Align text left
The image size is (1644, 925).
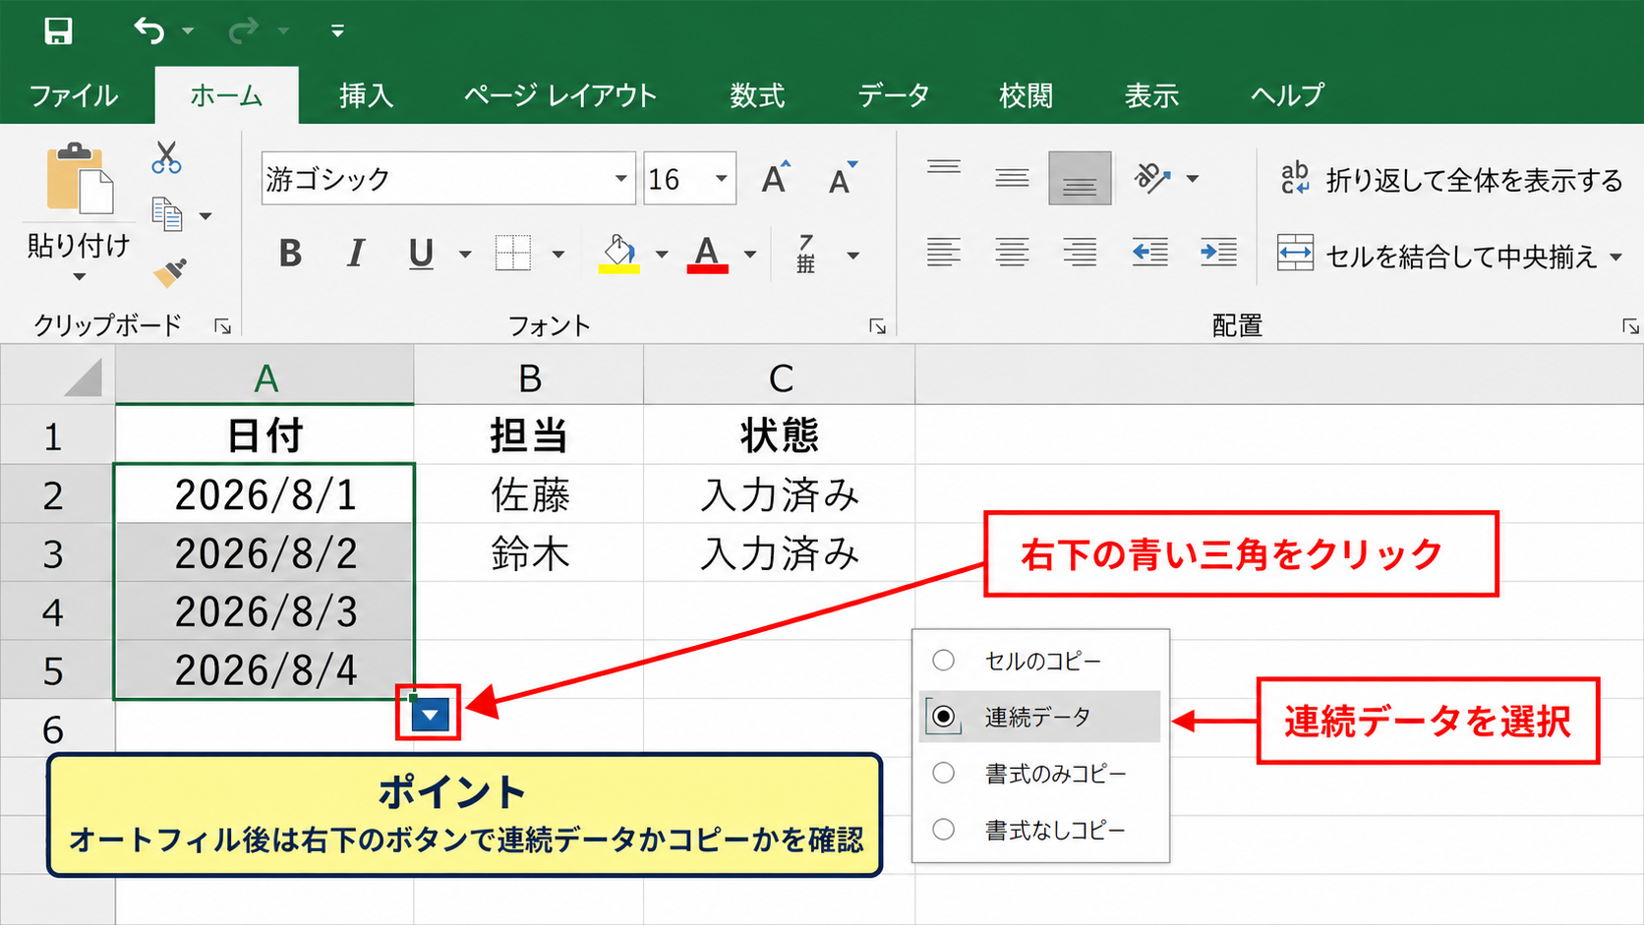click(x=944, y=254)
